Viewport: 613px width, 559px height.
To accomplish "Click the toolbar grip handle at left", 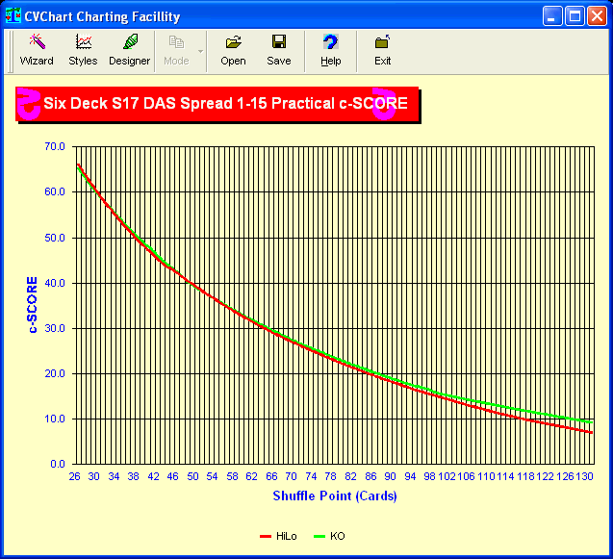I will [8, 49].
